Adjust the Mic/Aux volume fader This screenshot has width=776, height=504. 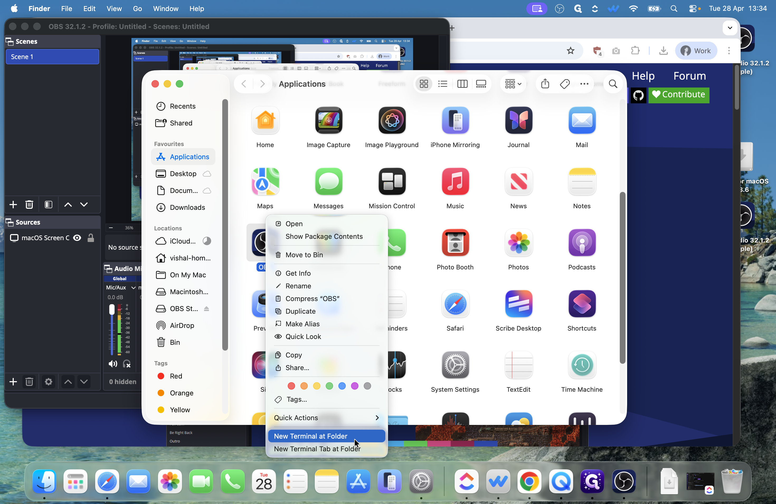point(112,310)
